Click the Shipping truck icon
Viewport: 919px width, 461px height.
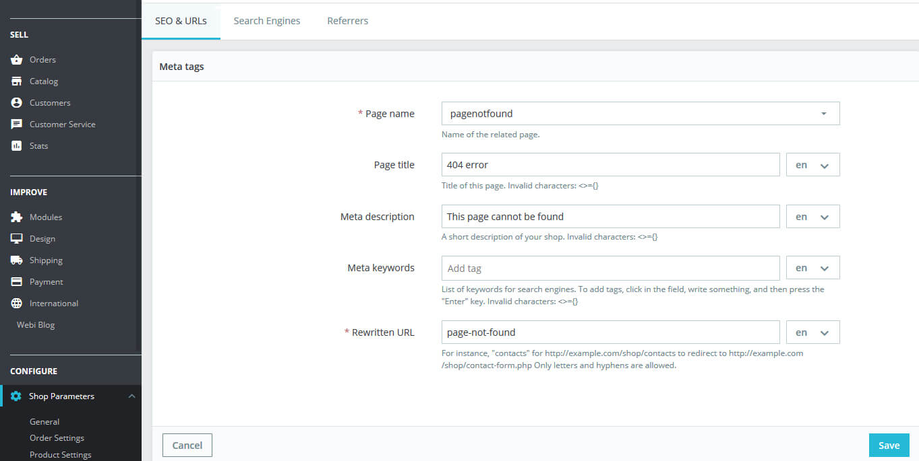click(17, 260)
